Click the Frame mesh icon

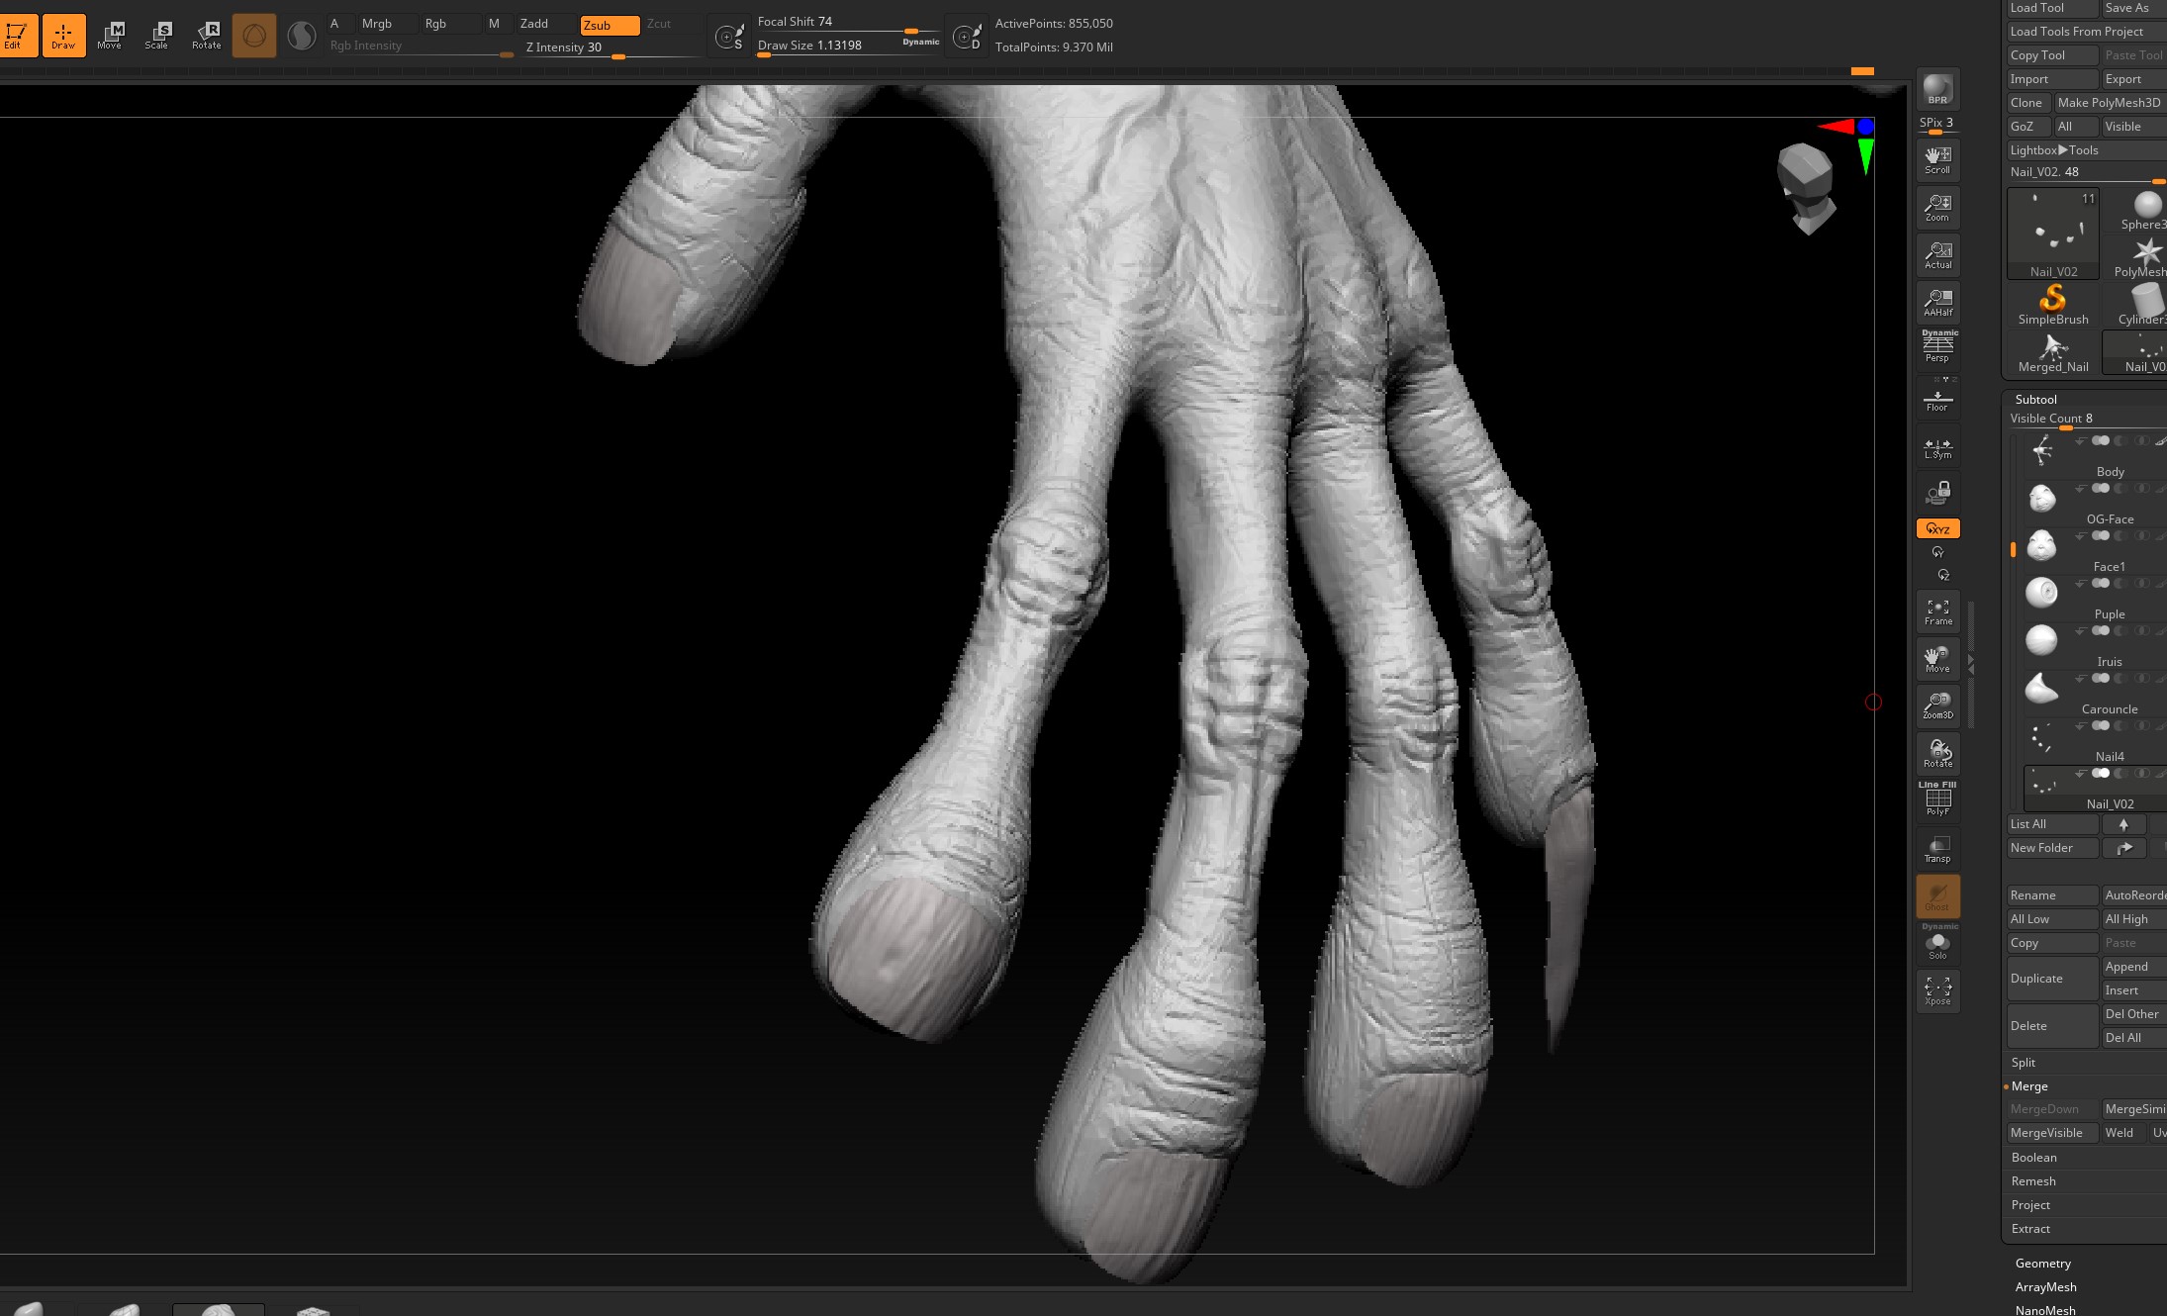pyautogui.click(x=1937, y=611)
